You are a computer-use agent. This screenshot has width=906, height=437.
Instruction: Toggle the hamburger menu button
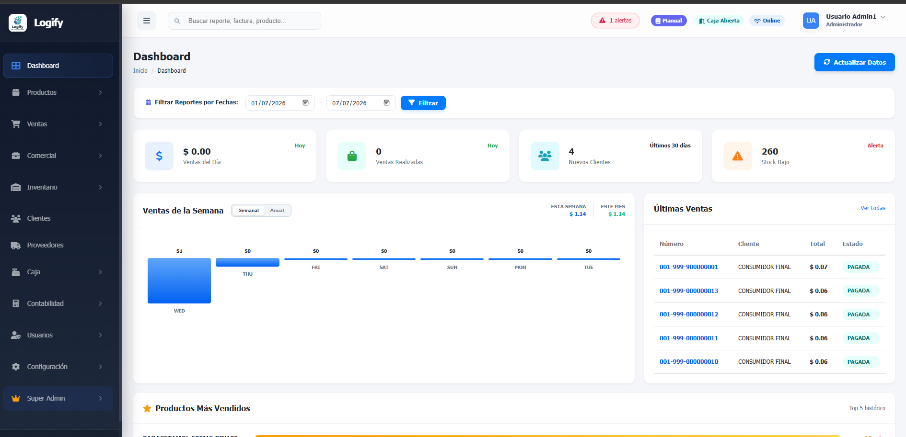coord(147,21)
